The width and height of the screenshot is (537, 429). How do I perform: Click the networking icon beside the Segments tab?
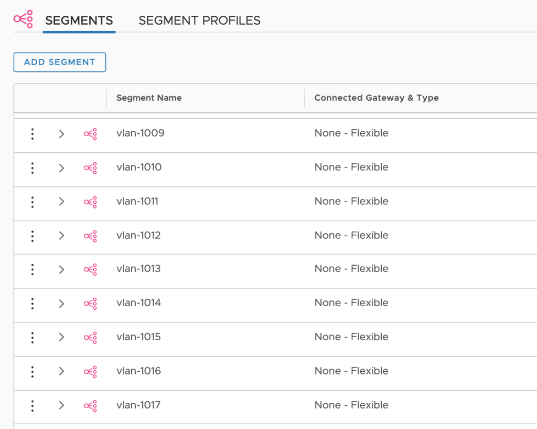point(23,19)
